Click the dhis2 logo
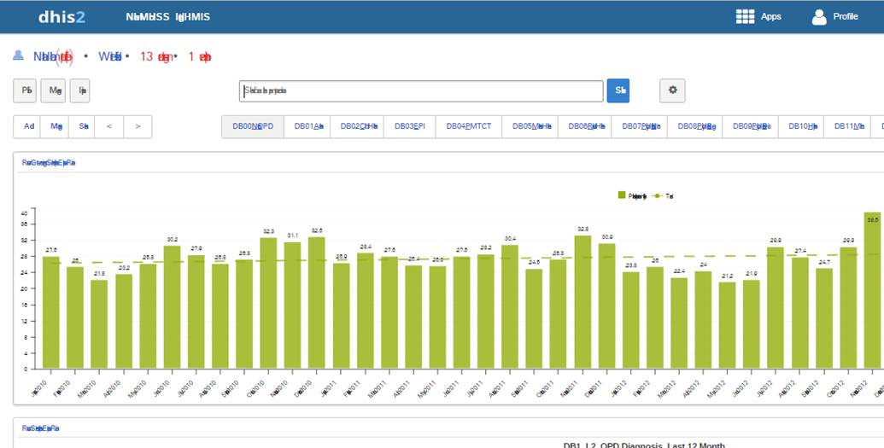This screenshot has height=448, width=884. 61,17
